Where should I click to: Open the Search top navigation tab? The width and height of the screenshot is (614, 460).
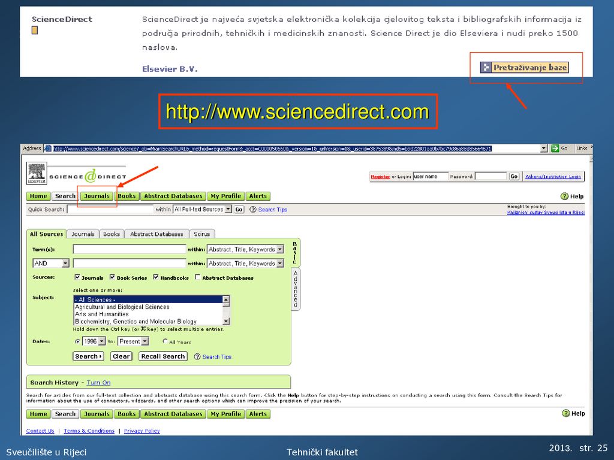click(65, 196)
